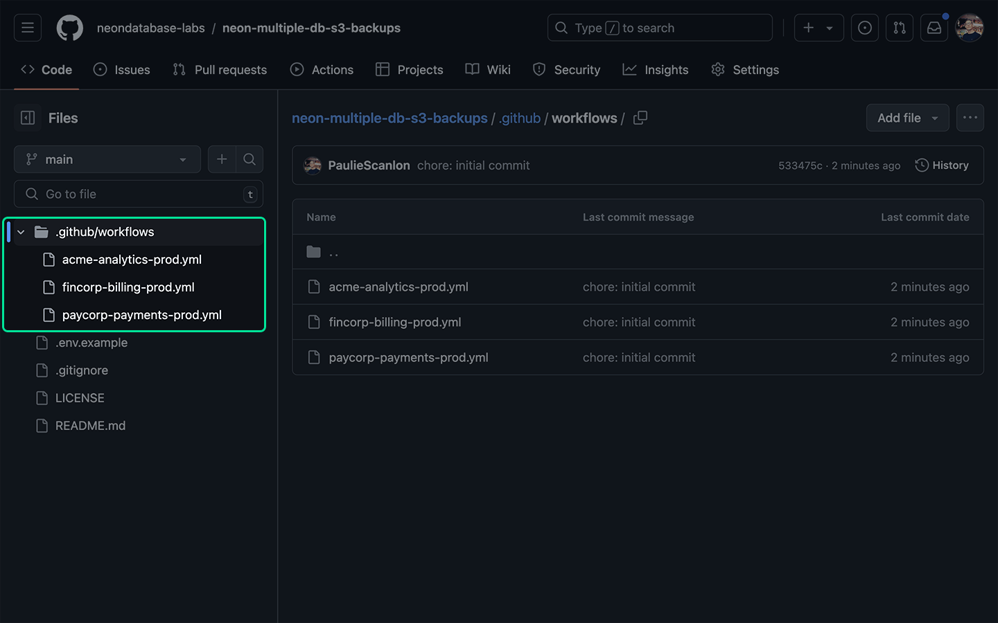Open the Add file dropdown button

click(x=908, y=118)
